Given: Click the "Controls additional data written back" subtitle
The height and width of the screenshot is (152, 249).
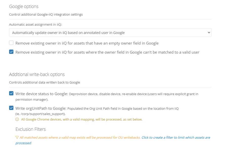Looking at the screenshot, I should tap(45, 82).
